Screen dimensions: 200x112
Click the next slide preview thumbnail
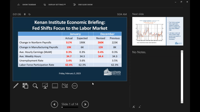[158, 31]
